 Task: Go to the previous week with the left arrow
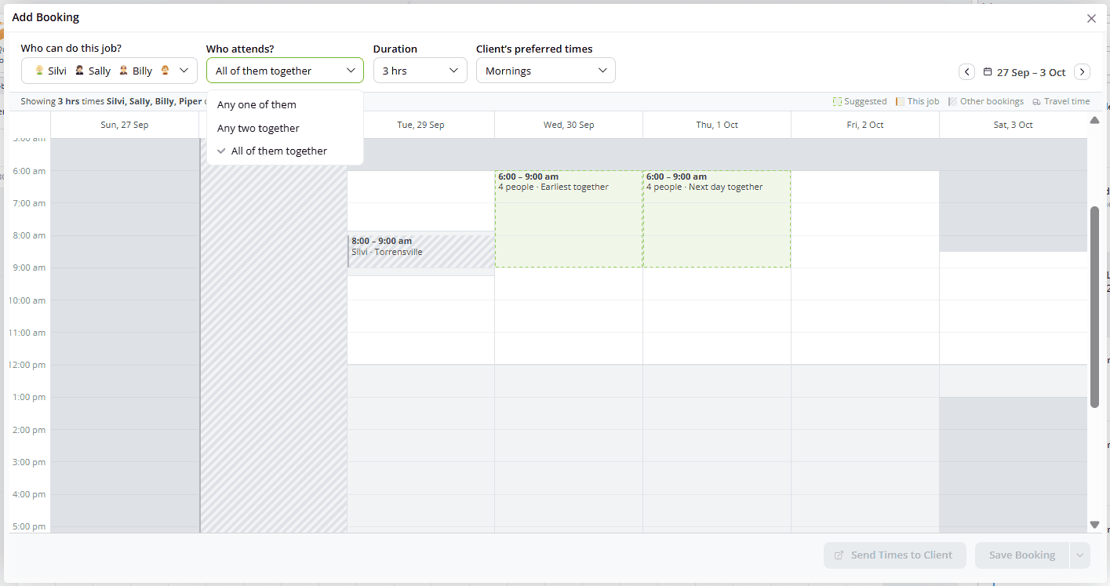[967, 71]
